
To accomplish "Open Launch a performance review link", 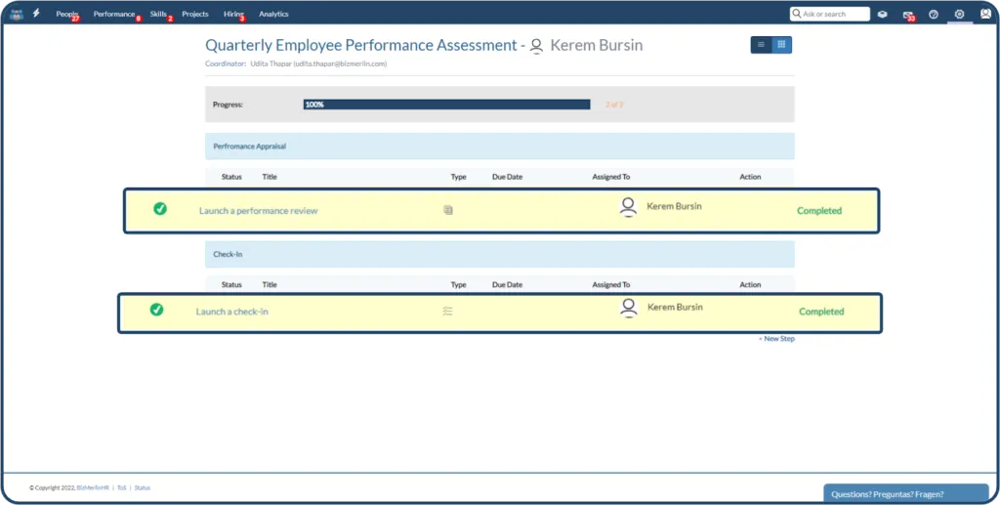I will pyautogui.click(x=258, y=211).
